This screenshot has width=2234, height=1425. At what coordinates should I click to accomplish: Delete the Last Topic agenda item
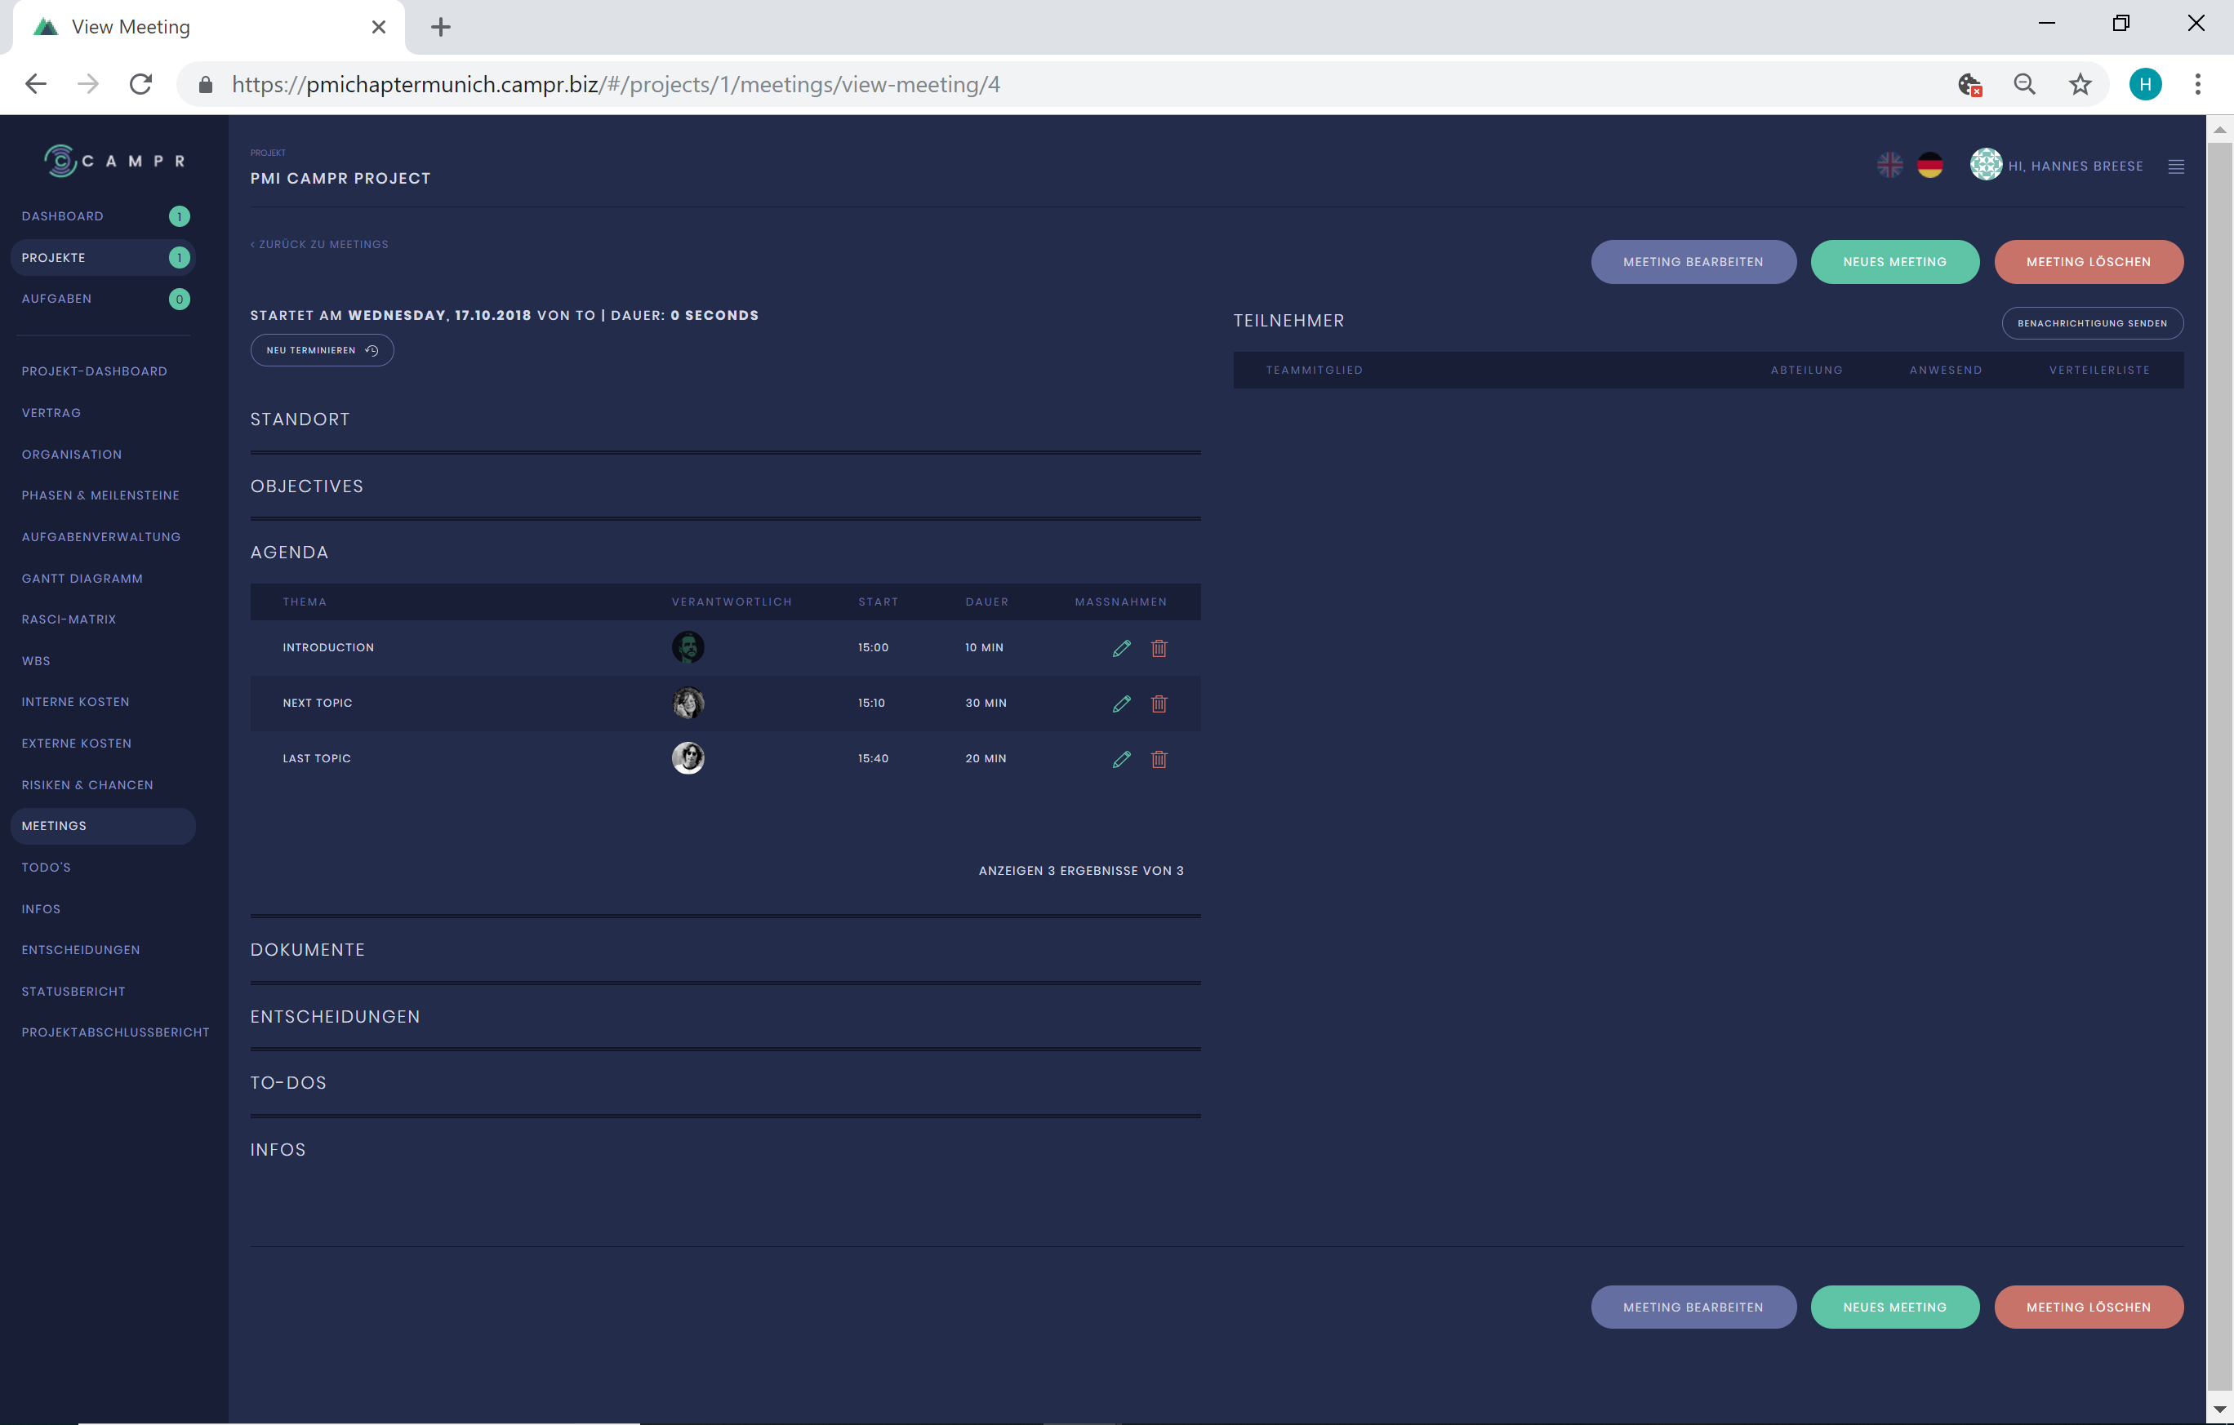(x=1159, y=759)
